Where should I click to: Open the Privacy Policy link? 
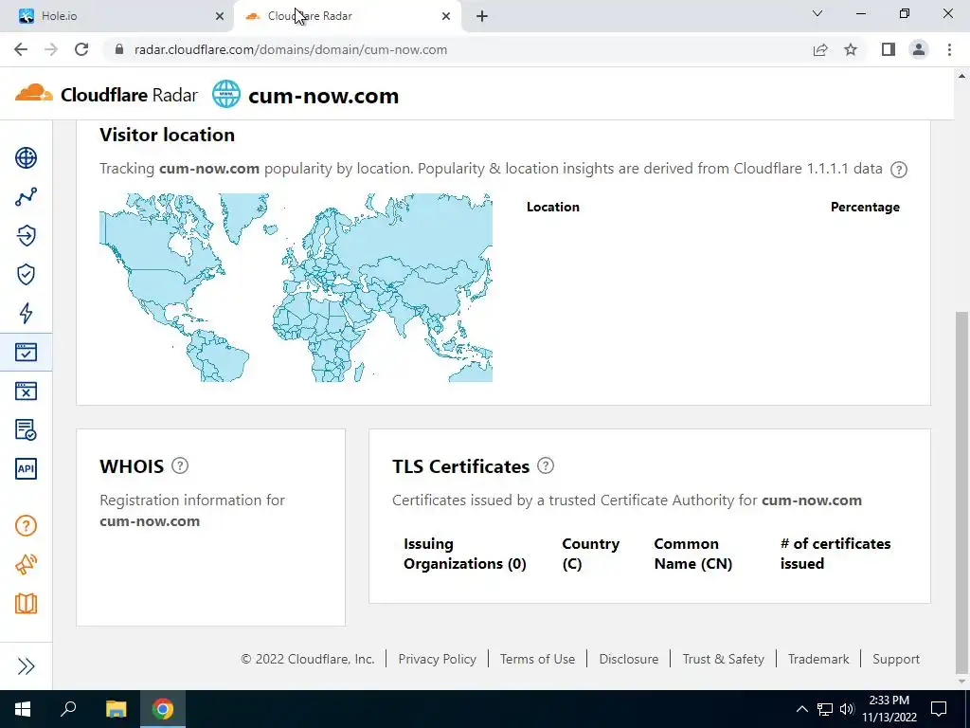(438, 659)
